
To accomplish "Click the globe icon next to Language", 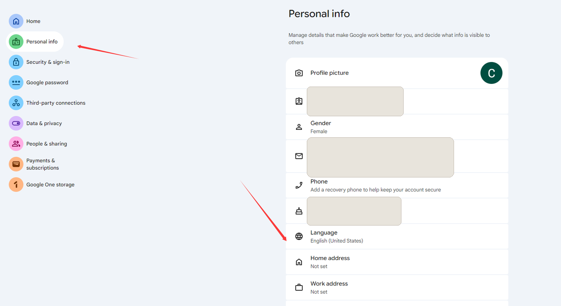I will coord(299,236).
